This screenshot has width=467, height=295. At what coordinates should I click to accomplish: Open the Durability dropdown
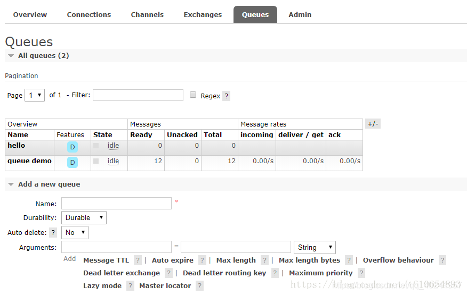click(84, 217)
